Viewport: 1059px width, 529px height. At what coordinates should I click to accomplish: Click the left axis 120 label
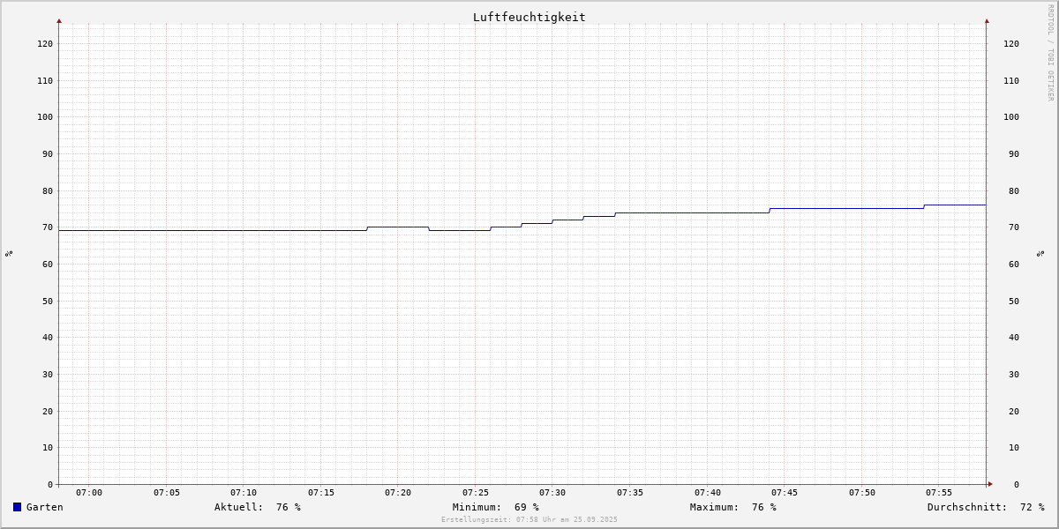tap(45, 43)
